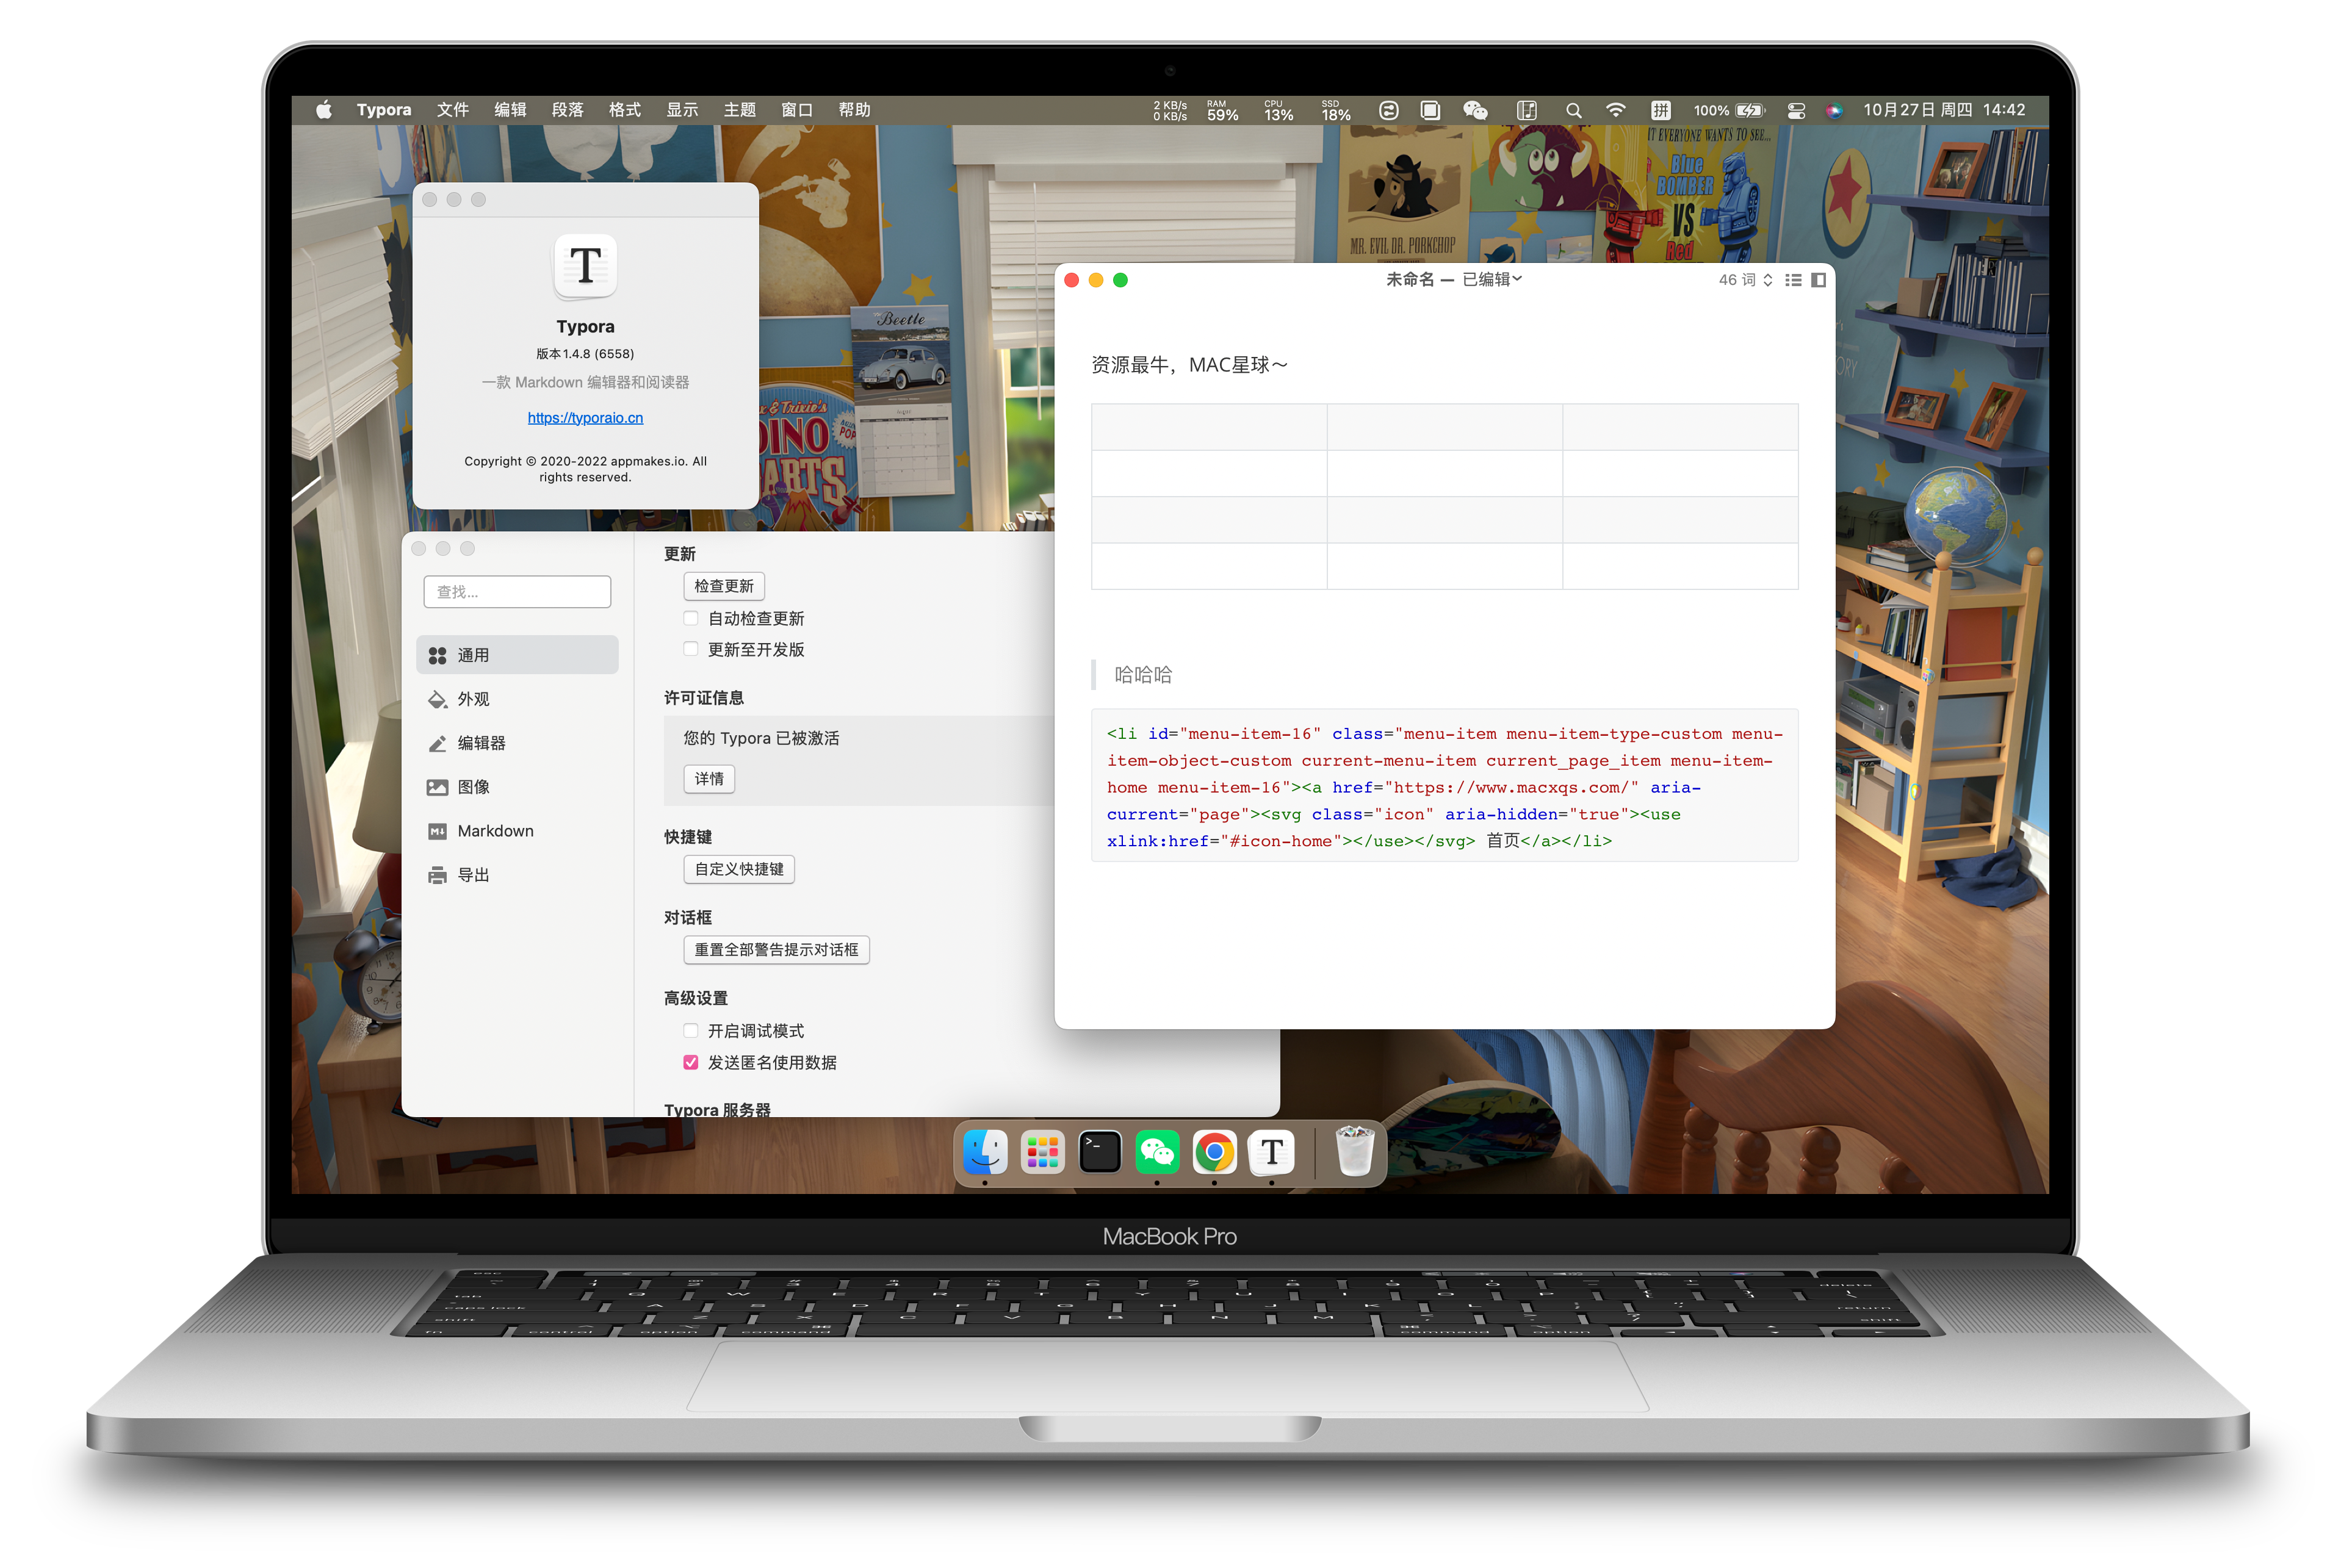
Task: Click Typora T logo in About window
Action: 585,266
